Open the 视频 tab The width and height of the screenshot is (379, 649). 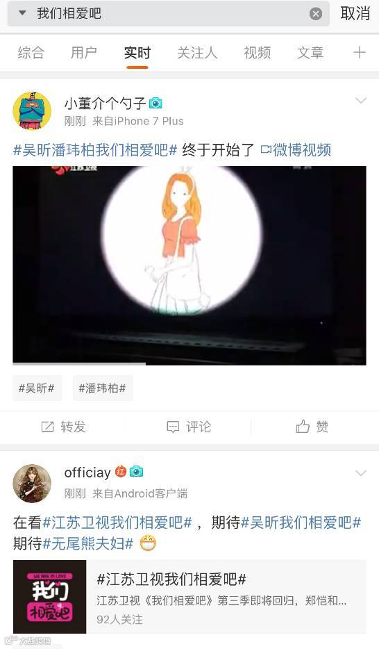click(x=257, y=53)
